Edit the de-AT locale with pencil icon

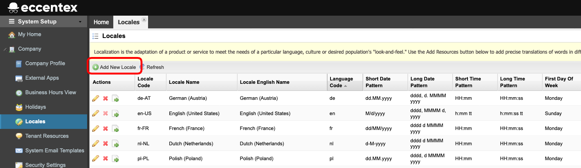point(95,98)
